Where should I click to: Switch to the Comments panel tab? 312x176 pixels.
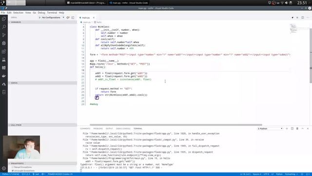[x=85, y=129]
